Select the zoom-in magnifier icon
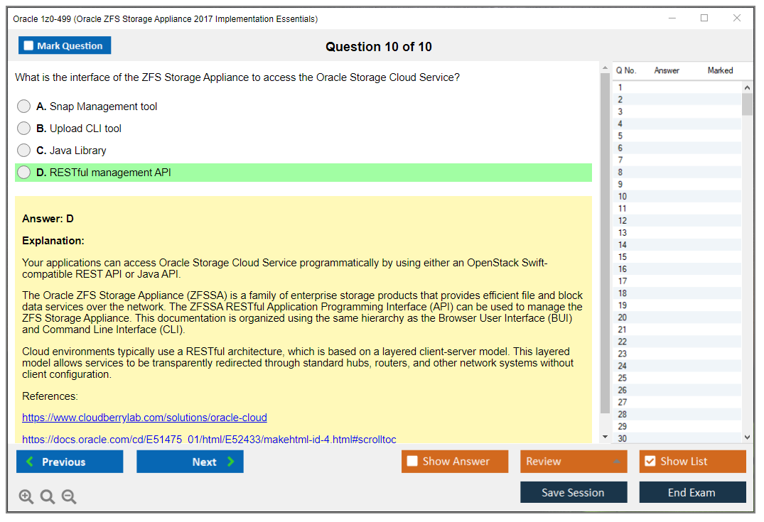Viewport: 764px width, 522px height. tap(26, 496)
